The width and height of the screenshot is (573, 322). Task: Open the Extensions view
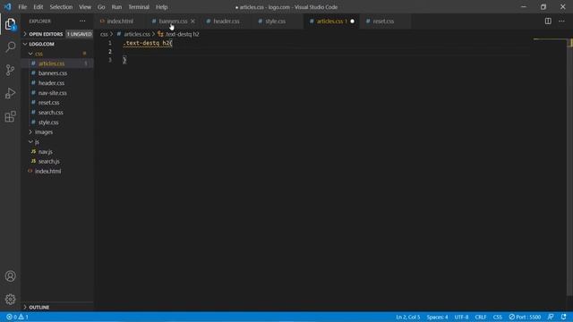pos(10,116)
